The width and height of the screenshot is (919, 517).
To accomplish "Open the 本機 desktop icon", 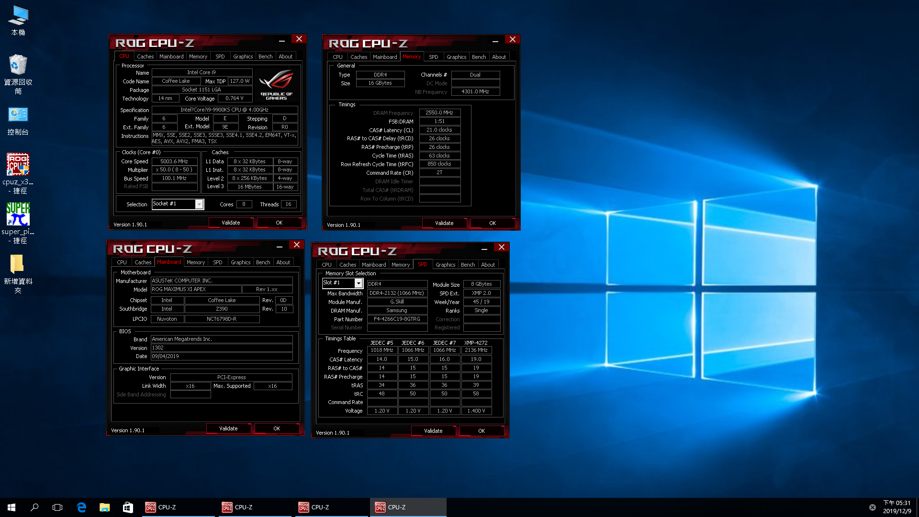I will pyautogui.click(x=18, y=21).
